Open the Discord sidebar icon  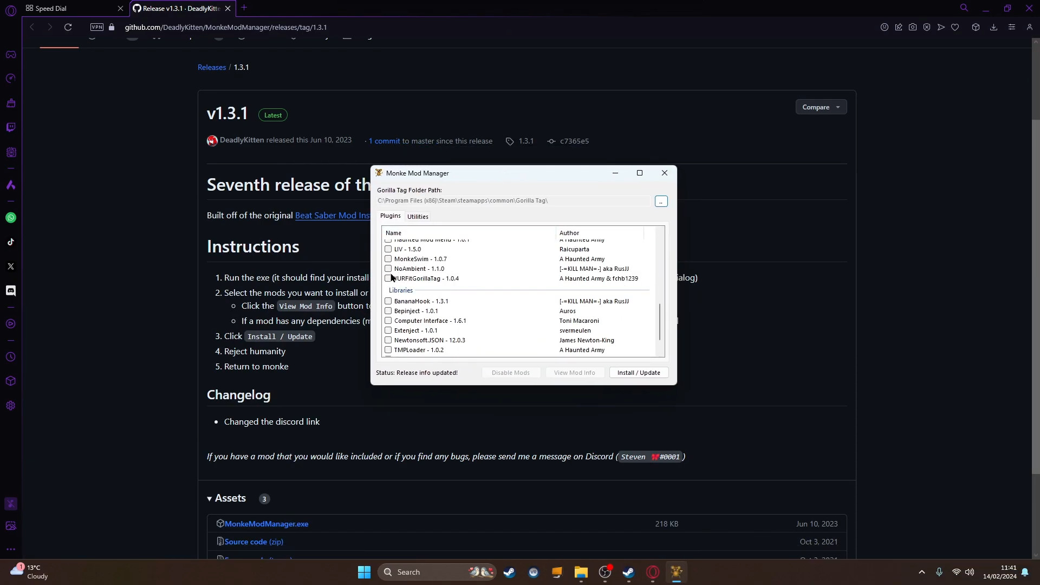[x=11, y=291]
